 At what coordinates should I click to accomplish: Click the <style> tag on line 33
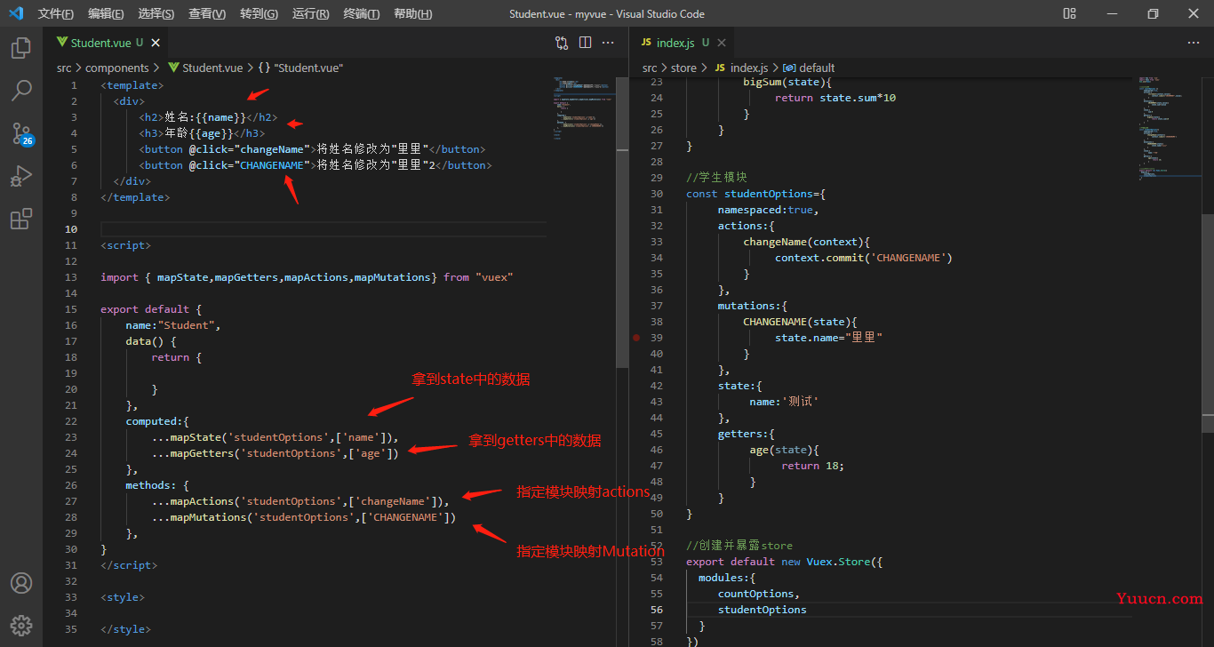point(123,597)
